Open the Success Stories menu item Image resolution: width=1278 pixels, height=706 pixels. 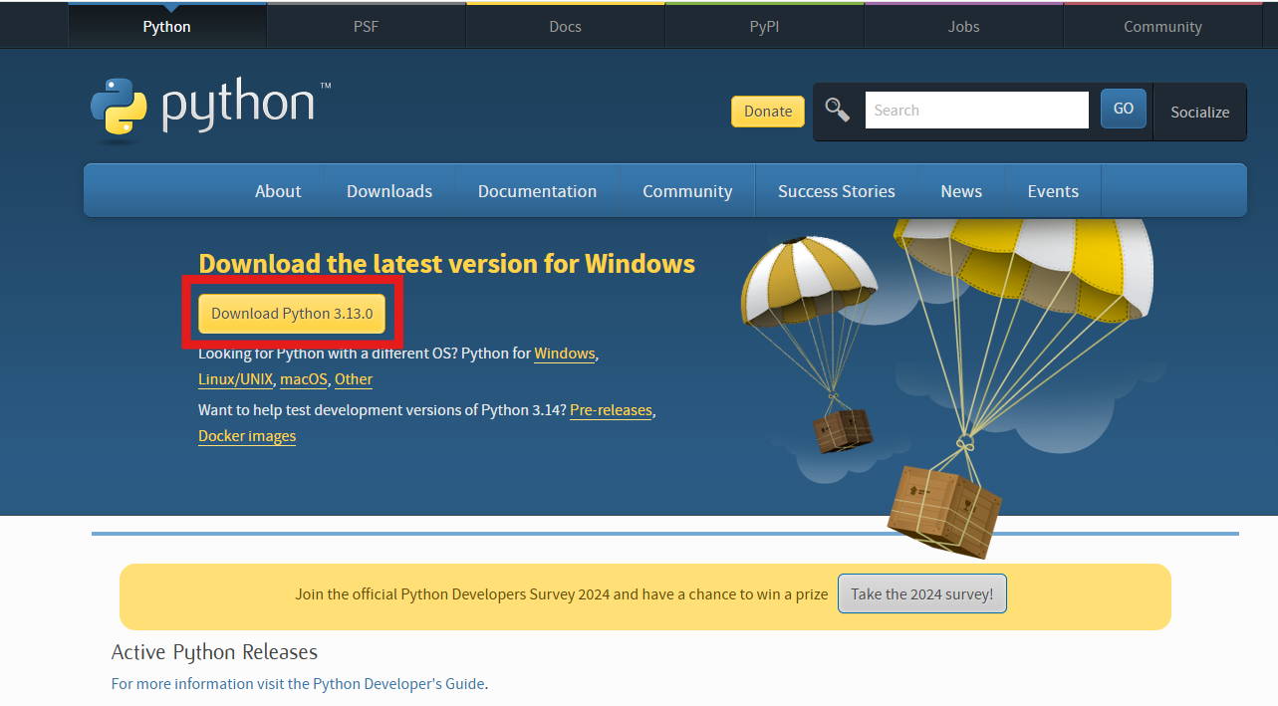[837, 191]
